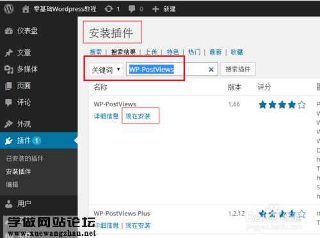320x238 pixels.
Task: Select the 搜索结果 tab
Action: pyautogui.click(x=124, y=52)
